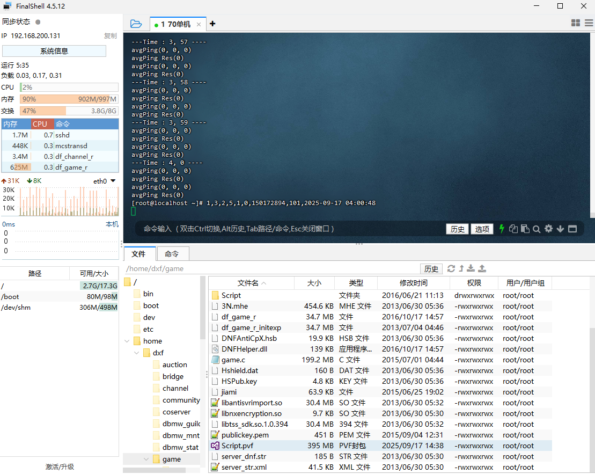Switch to the grid layout view icon
This screenshot has height=474, width=595.
click(576, 23)
